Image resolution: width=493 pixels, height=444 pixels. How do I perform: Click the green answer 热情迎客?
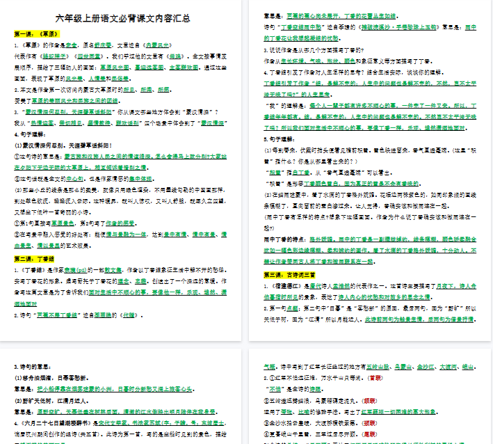tap(42, 123)
